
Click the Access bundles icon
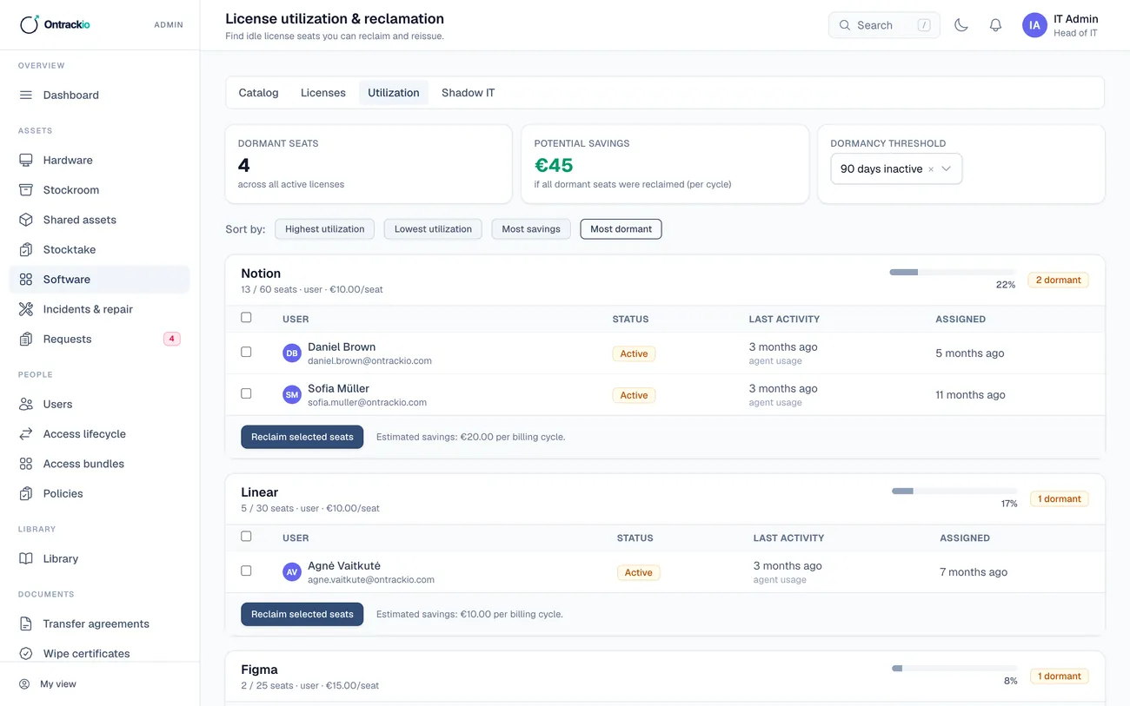[x=26, y=464]
